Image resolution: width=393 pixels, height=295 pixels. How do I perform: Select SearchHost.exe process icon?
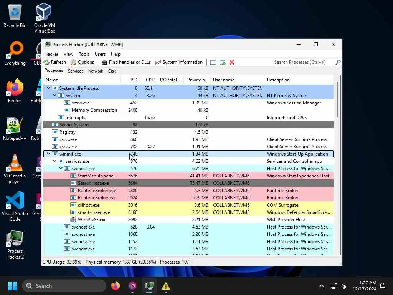[x=73, y=183]
